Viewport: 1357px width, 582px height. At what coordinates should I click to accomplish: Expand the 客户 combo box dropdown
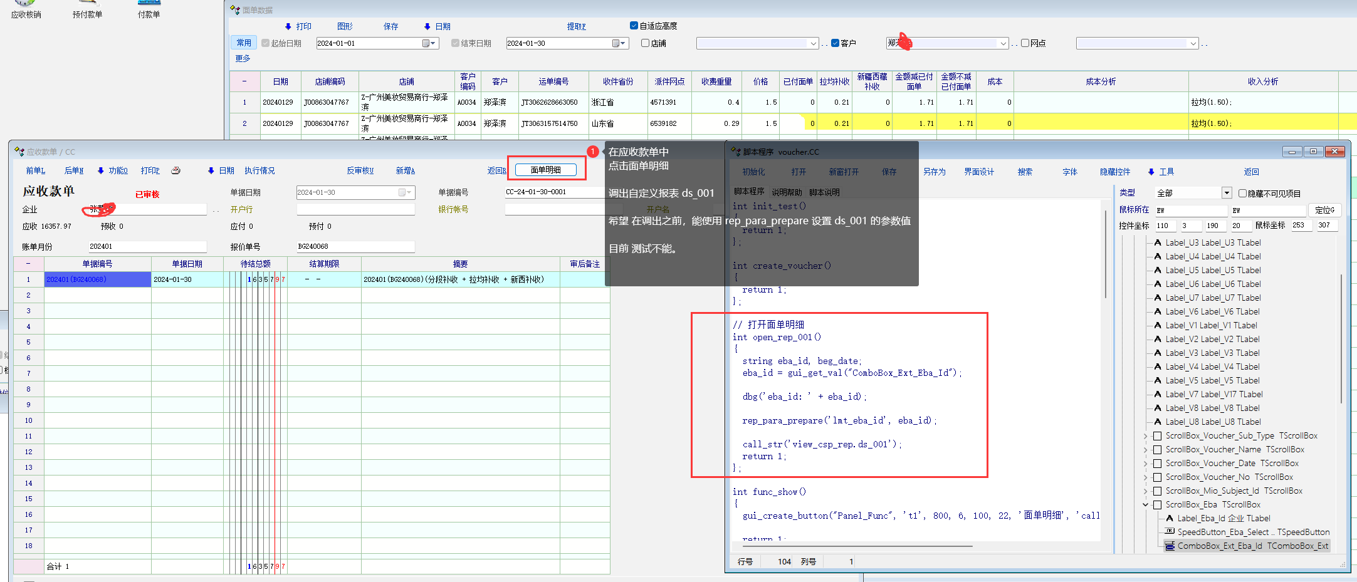(x=1003, y=43)
